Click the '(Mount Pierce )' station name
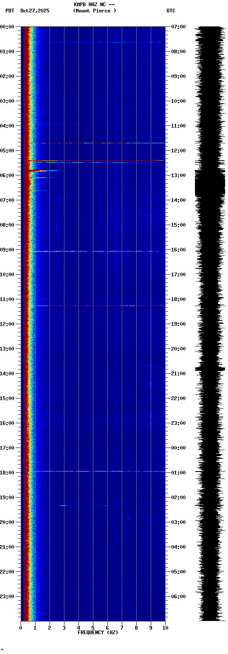 [x=95, y=11]
